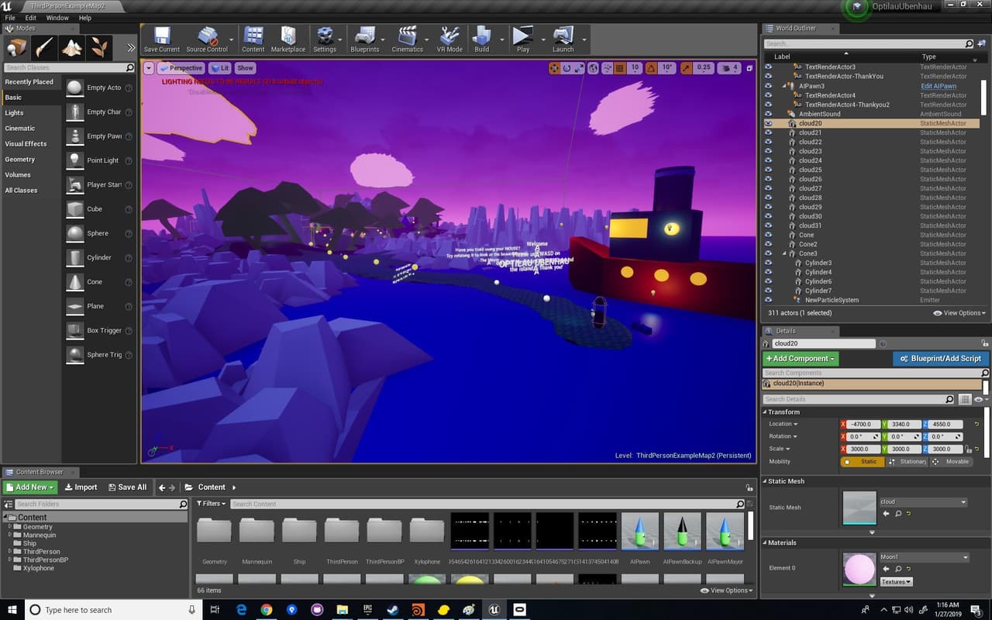
Task: Expand the Geometry folder in tree
Action: pyautogui.click(x=10, y=527)
